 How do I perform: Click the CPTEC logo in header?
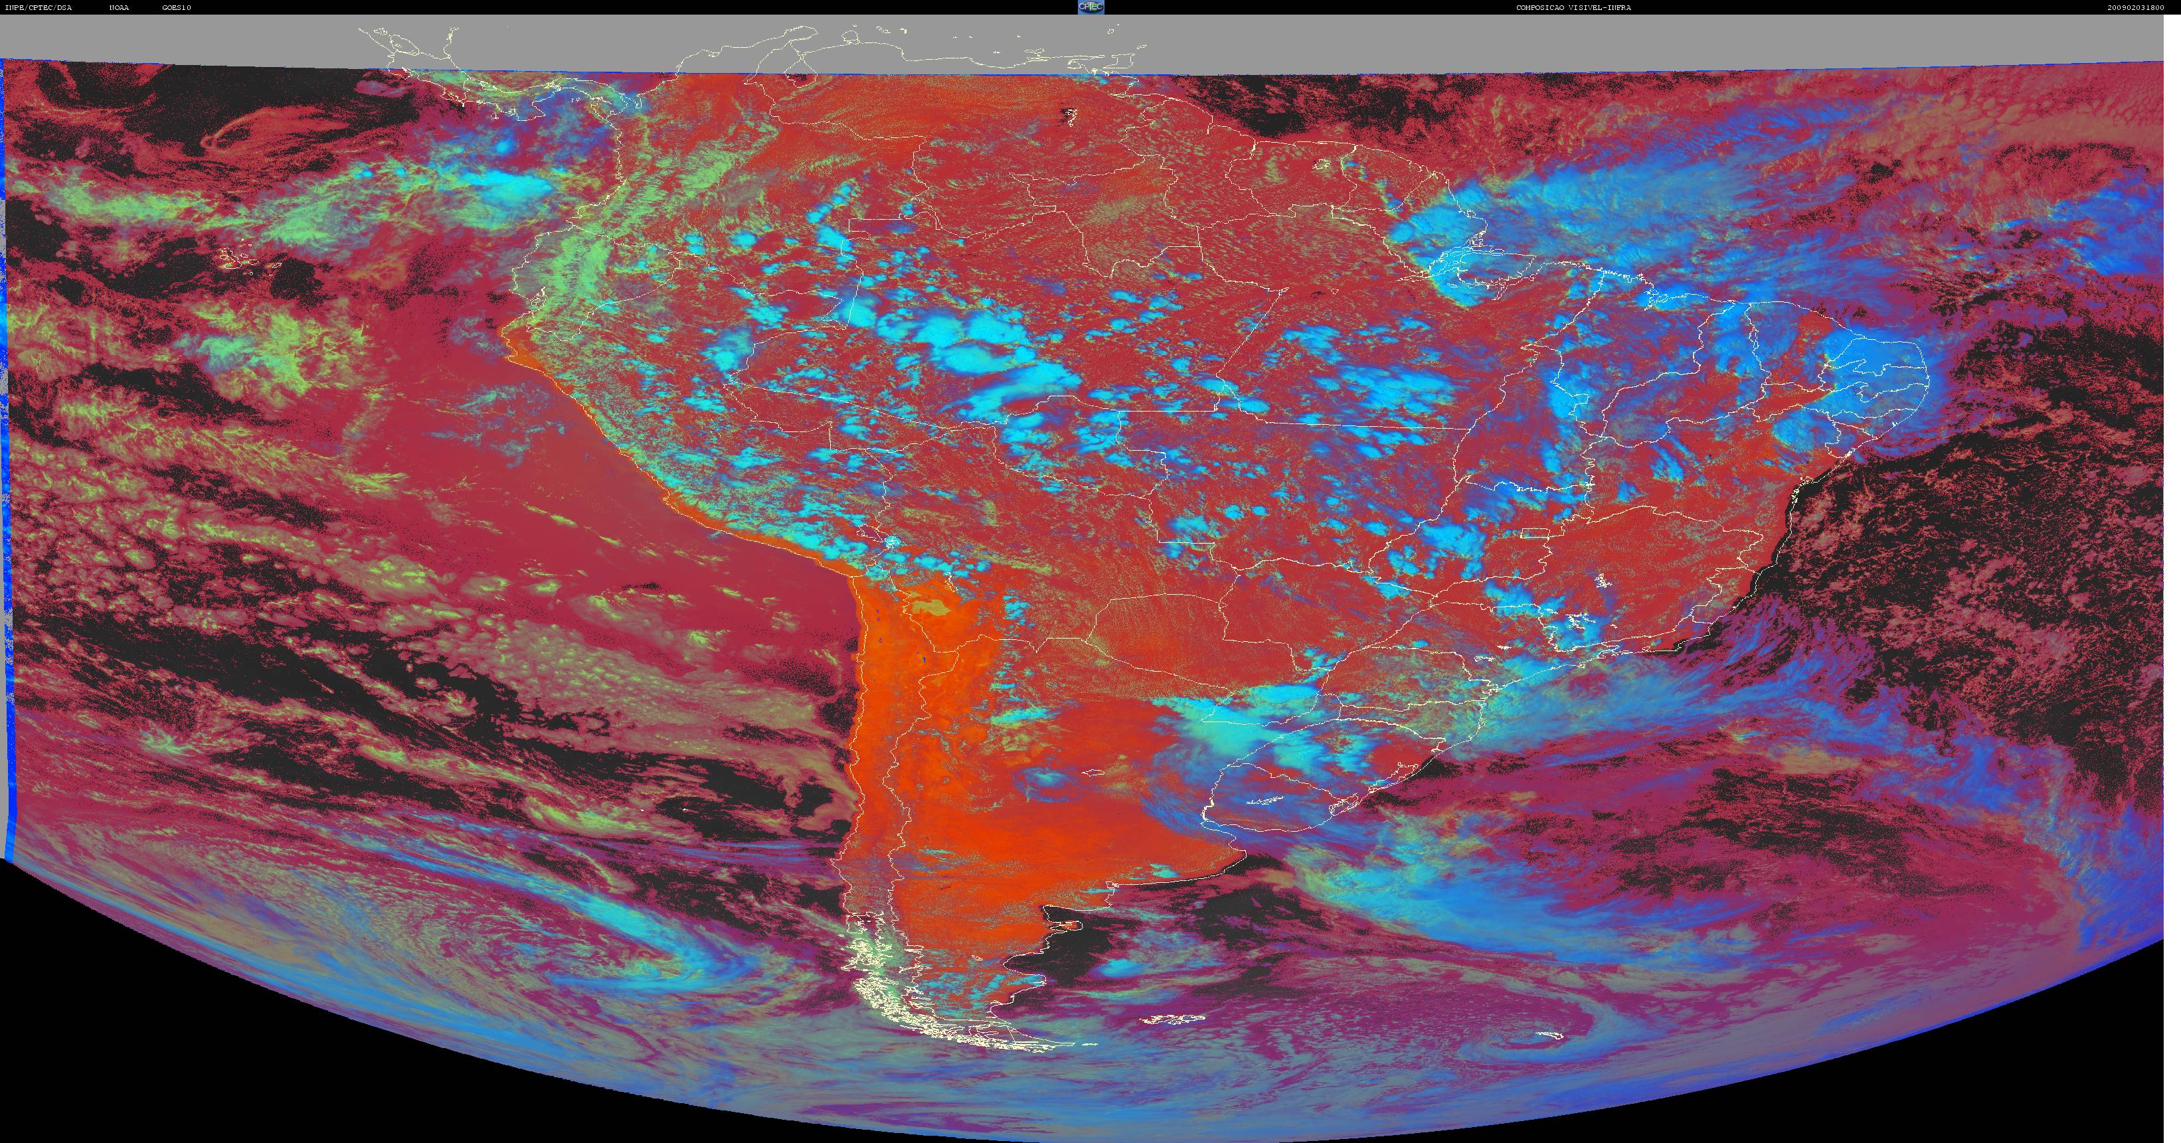click(x=1090, y=7)
